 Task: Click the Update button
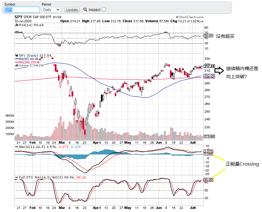pyautogui.click(x=72, y=10)
